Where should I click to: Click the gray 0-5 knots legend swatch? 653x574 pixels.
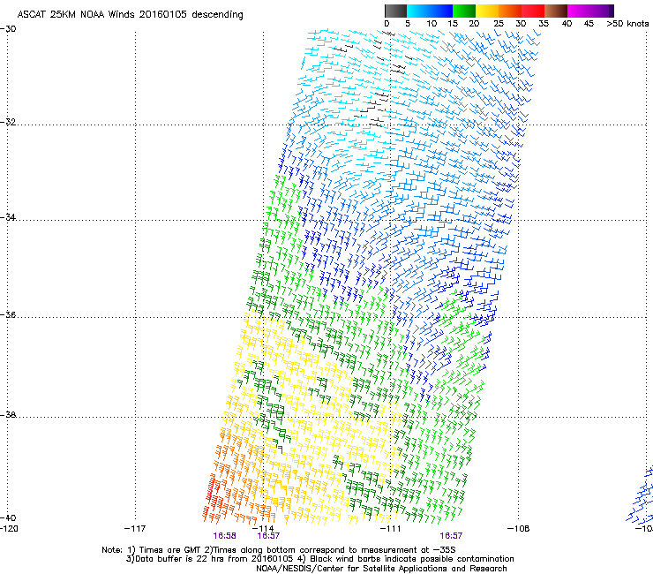click(395, 11)
